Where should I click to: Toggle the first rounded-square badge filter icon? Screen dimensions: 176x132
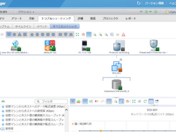[9, 34]
